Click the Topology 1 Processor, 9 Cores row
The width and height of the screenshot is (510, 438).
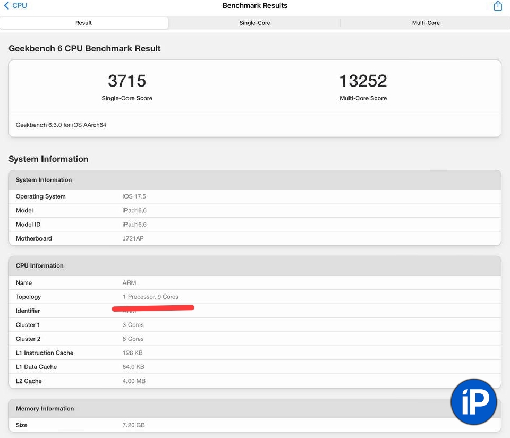[x=254, y=297]
